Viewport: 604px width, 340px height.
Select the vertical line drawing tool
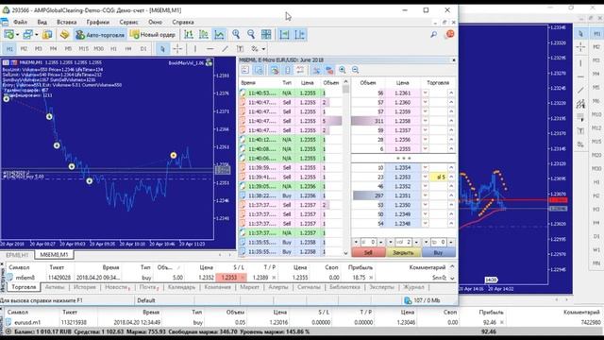[x=195, y=49]
